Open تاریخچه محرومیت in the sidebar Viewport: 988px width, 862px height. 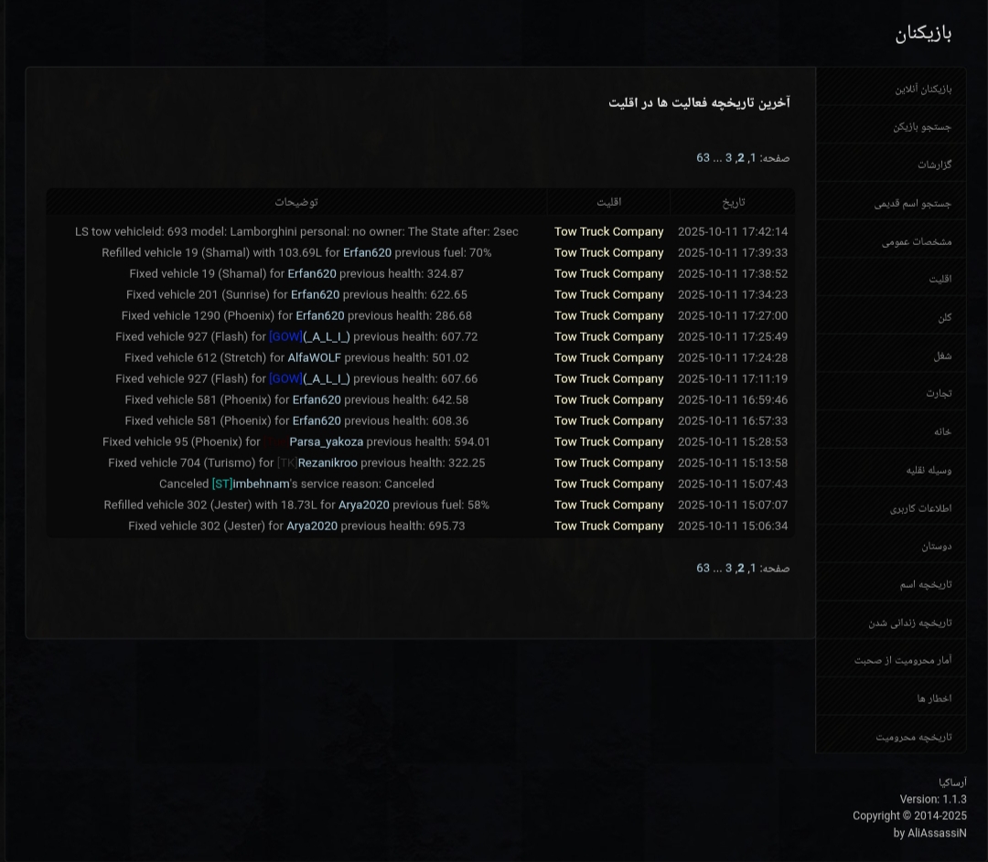coord(913,737)
